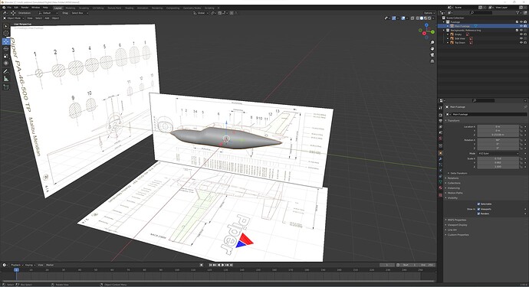Screen dimensions: 529x287
Task: Expand the Collections panel
Action: (x=453, y=183)
